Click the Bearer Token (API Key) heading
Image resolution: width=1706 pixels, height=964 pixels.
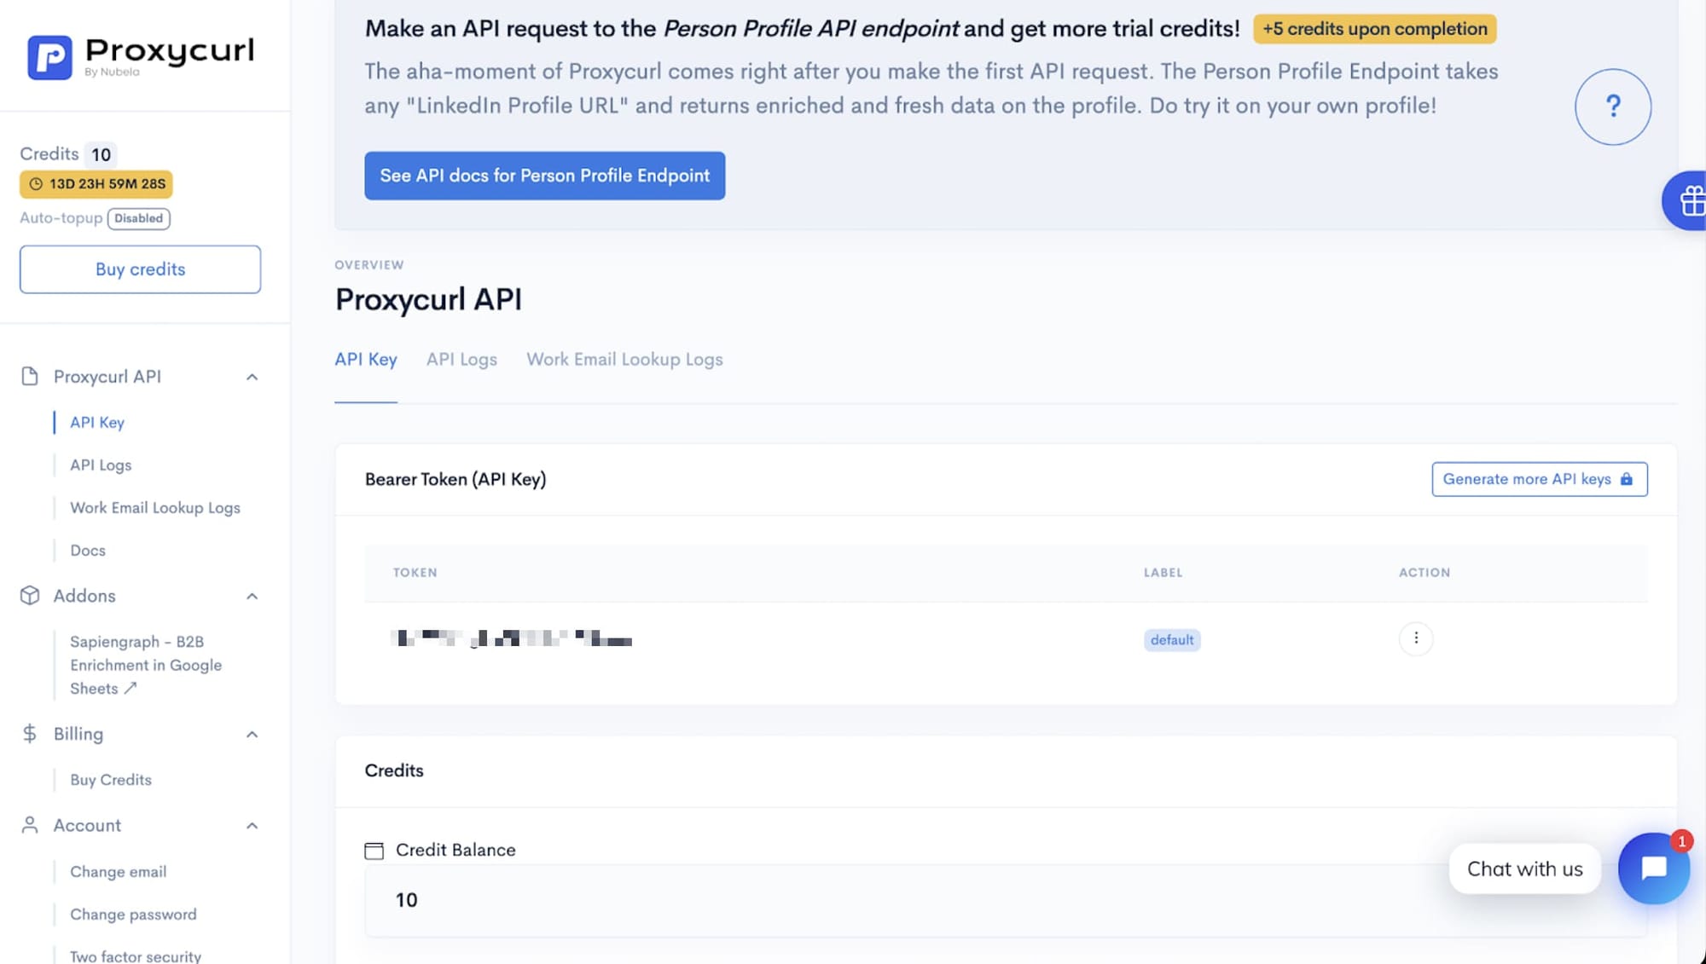coord(456,479)
